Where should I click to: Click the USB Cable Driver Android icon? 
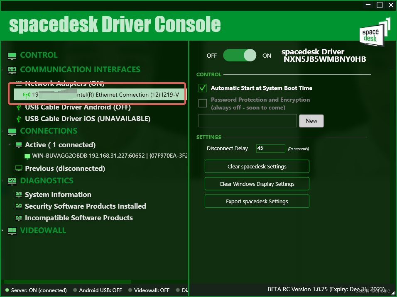[19, 107]
